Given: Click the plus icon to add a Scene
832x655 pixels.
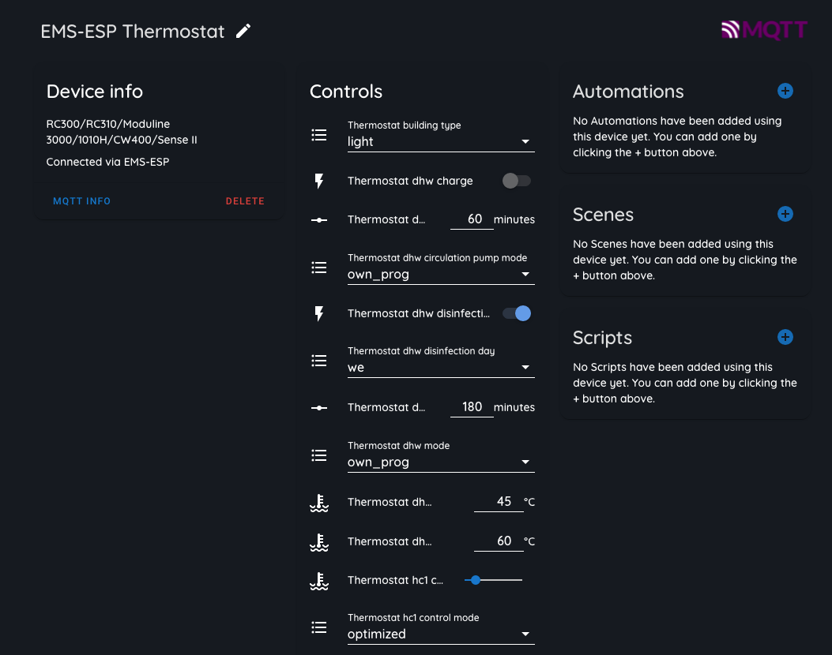Looking at the screenshot, I should [x=785, y=214].
